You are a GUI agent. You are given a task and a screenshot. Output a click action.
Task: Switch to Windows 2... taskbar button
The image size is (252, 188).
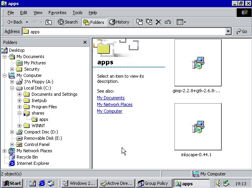[x=80, y=183]
